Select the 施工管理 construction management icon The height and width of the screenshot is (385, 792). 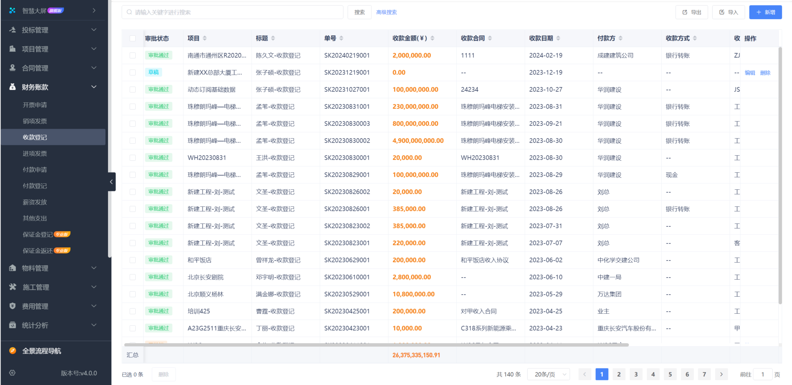(x=13, y=287)
